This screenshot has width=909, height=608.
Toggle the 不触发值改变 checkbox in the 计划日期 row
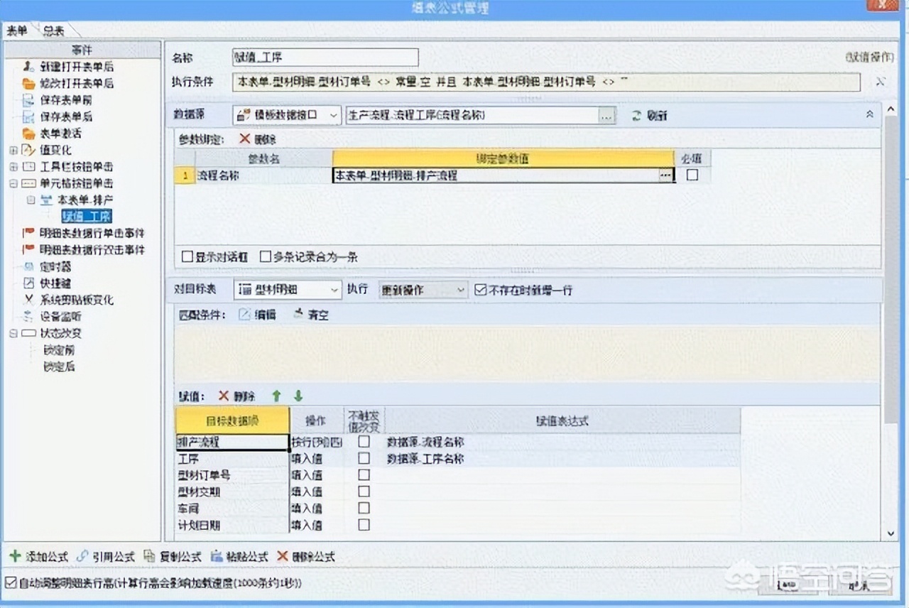pos(364,525)
